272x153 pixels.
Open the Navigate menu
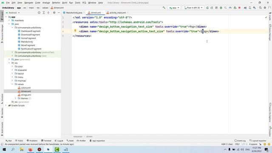(28, 3)
